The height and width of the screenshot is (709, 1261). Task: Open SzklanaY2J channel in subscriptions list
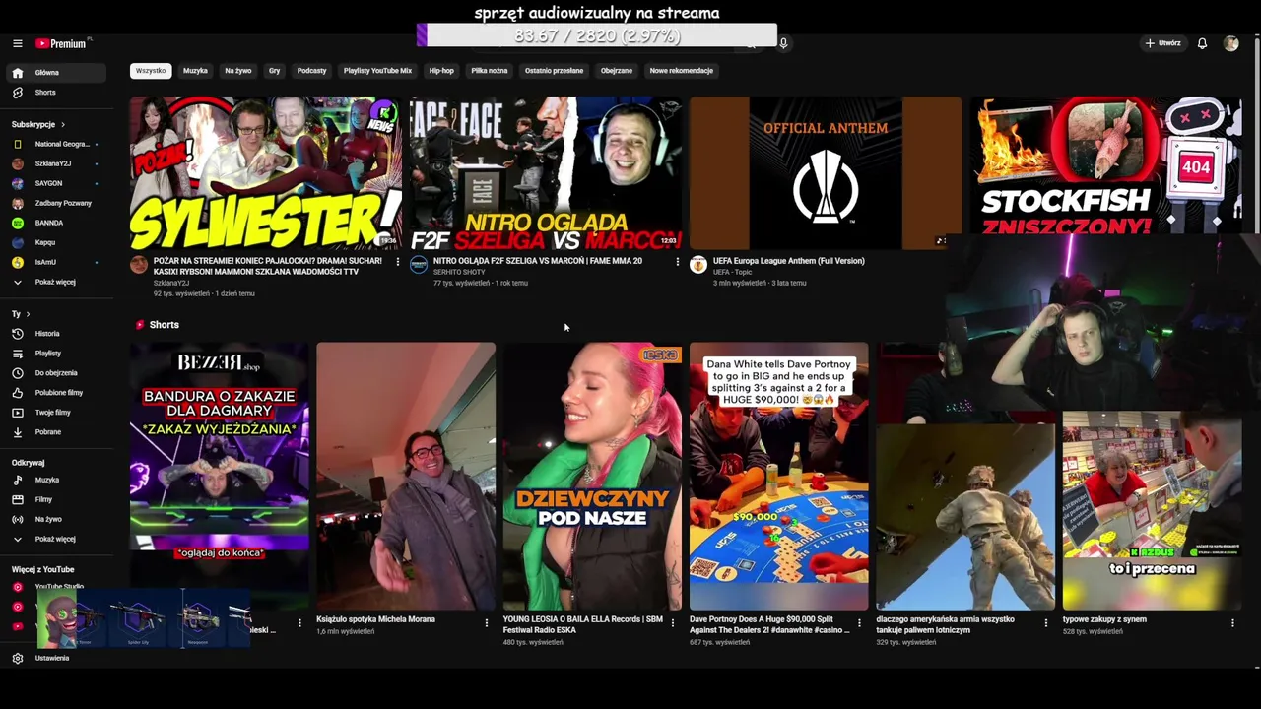point(56,163)
